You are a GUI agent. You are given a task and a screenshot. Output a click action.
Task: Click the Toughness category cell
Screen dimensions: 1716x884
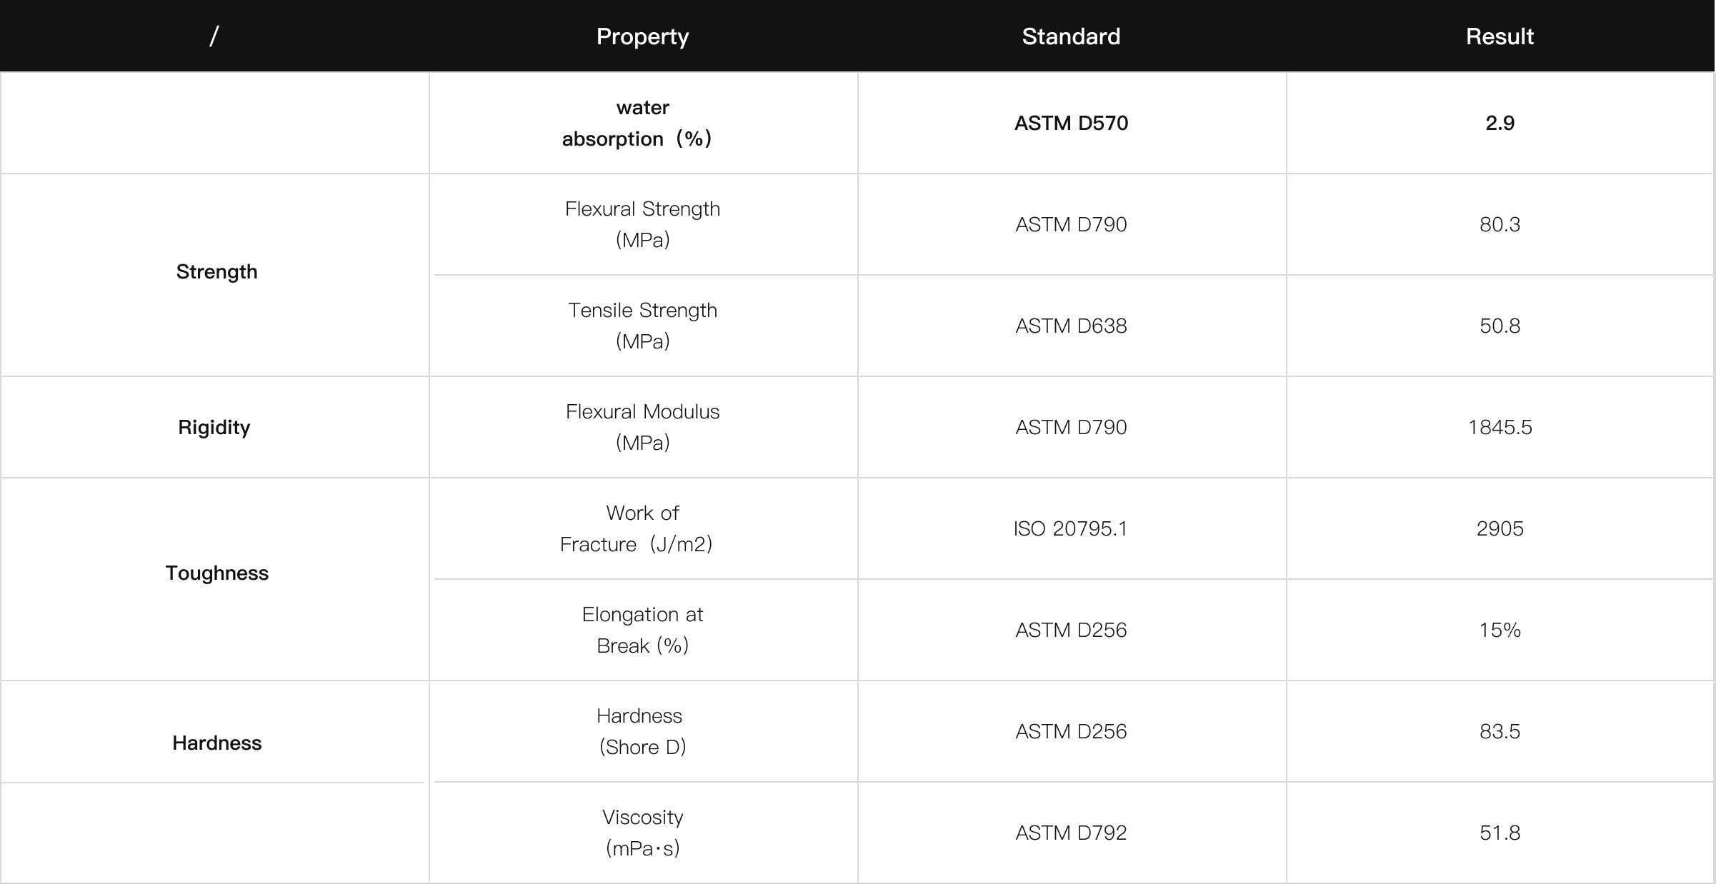216,573
